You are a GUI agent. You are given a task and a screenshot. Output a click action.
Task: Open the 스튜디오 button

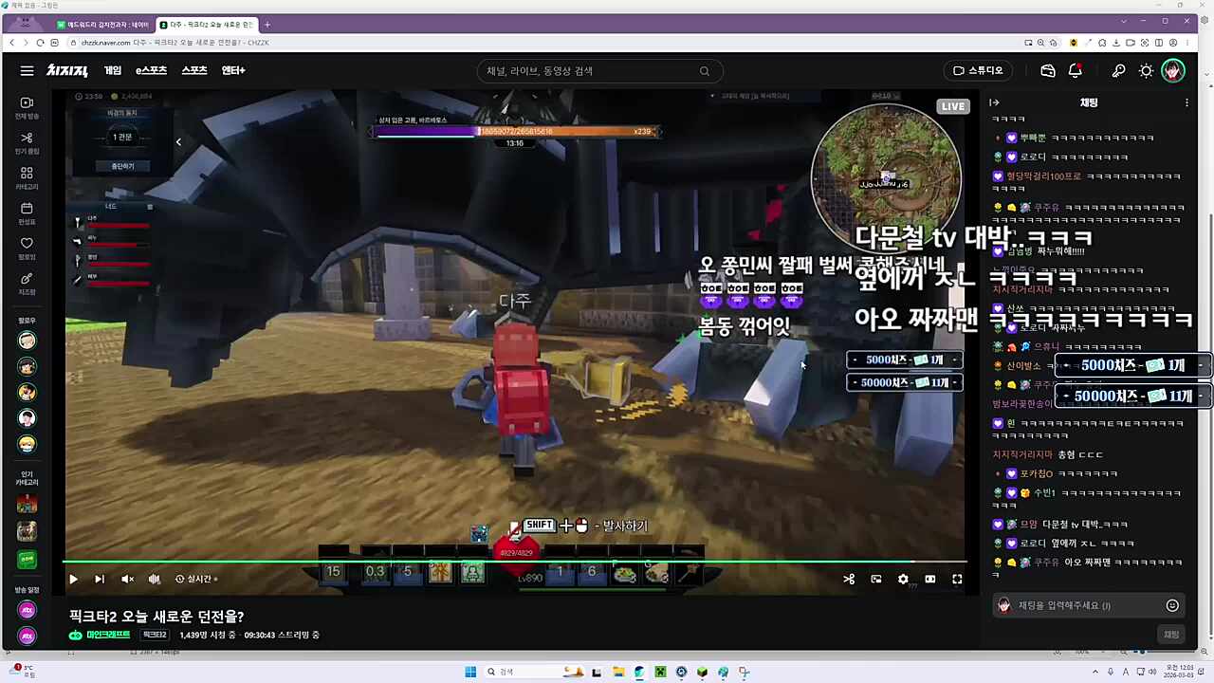click(x=978, y=70)
